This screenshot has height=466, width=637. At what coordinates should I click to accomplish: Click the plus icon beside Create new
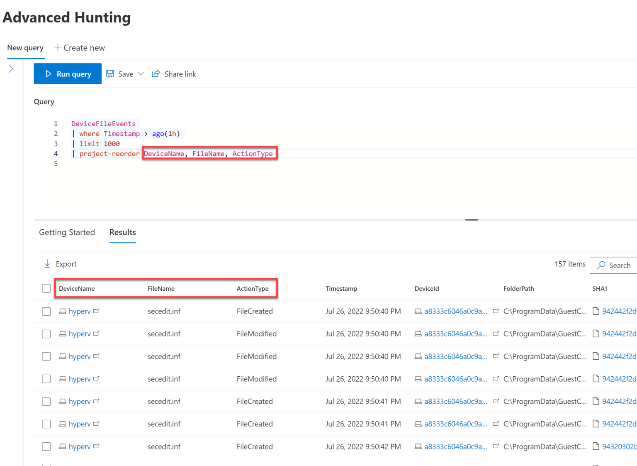click(58, 47)
